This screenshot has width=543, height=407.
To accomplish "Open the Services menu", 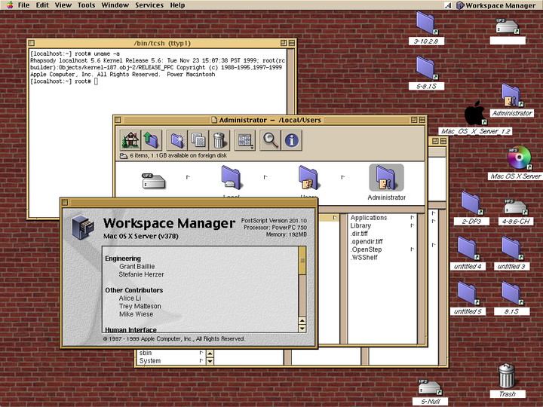I will point(149,5).
